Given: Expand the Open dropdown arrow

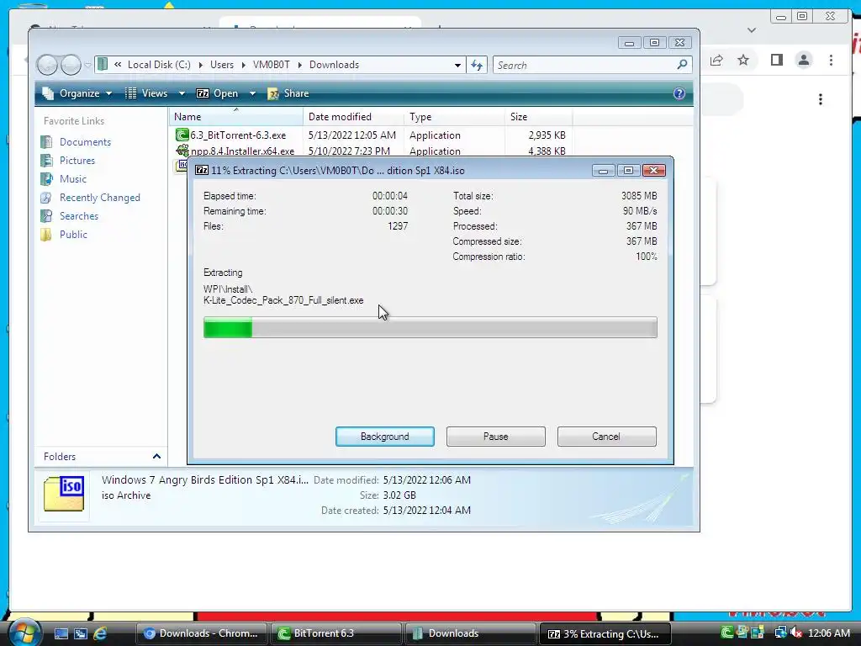Looking at the screenshot, I should click(x=252, y=93).
